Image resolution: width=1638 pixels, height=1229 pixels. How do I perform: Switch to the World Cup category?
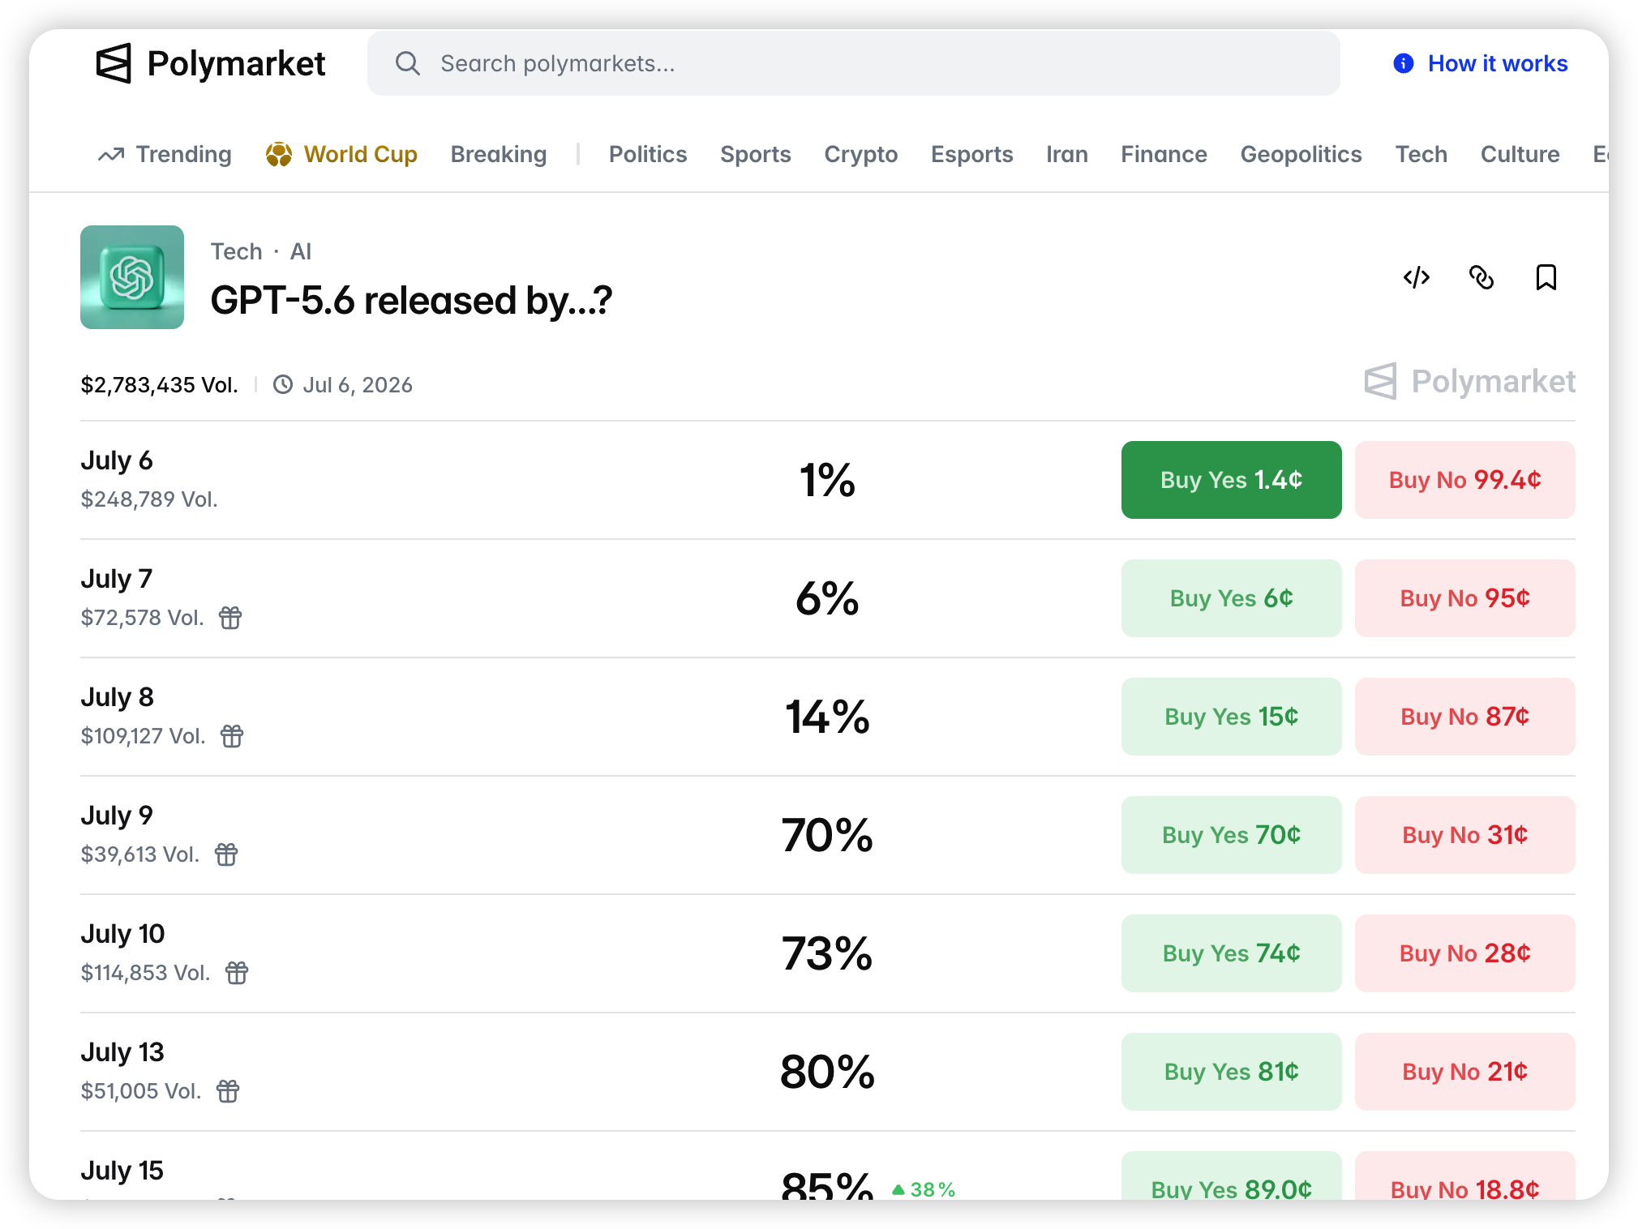tap(341, 154)
